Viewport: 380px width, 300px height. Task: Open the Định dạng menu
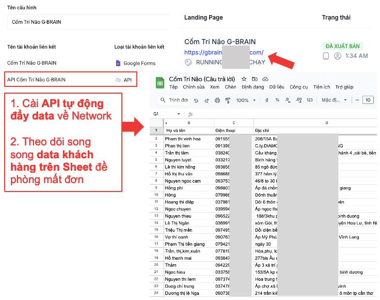coord(253,87)
